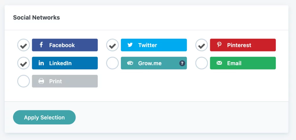The image size is (296, 140).
Task: Select the red Pinterest network button
Action: (243, 45)
